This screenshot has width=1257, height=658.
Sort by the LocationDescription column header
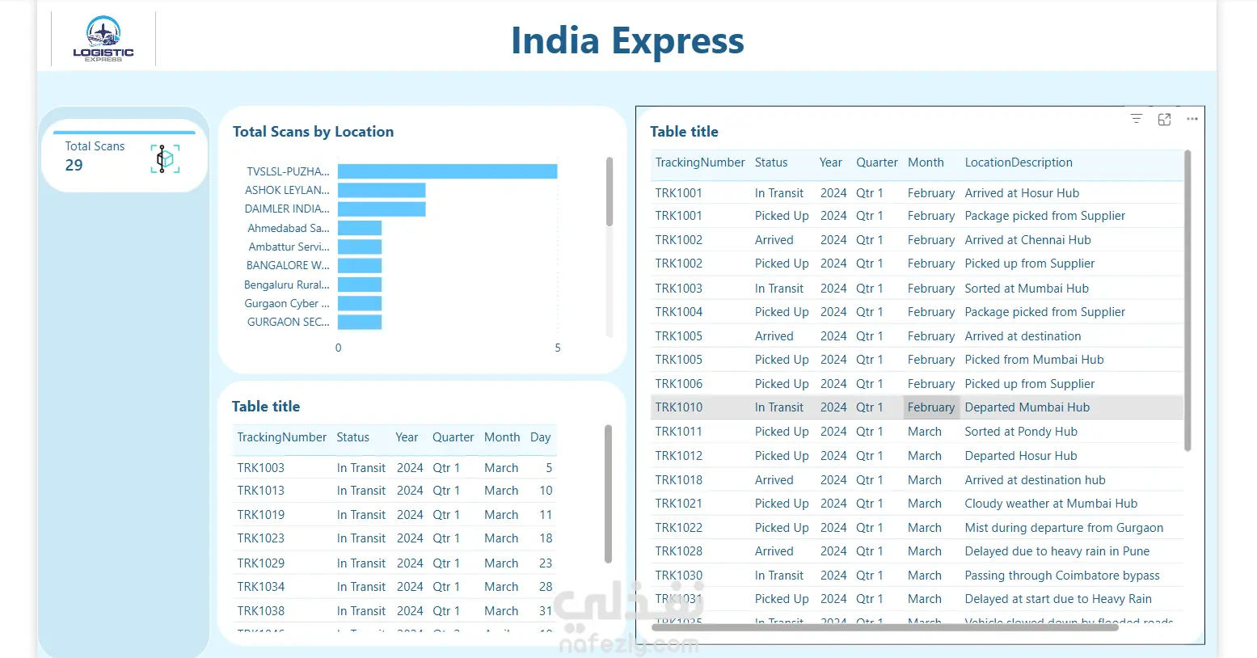1019,162
